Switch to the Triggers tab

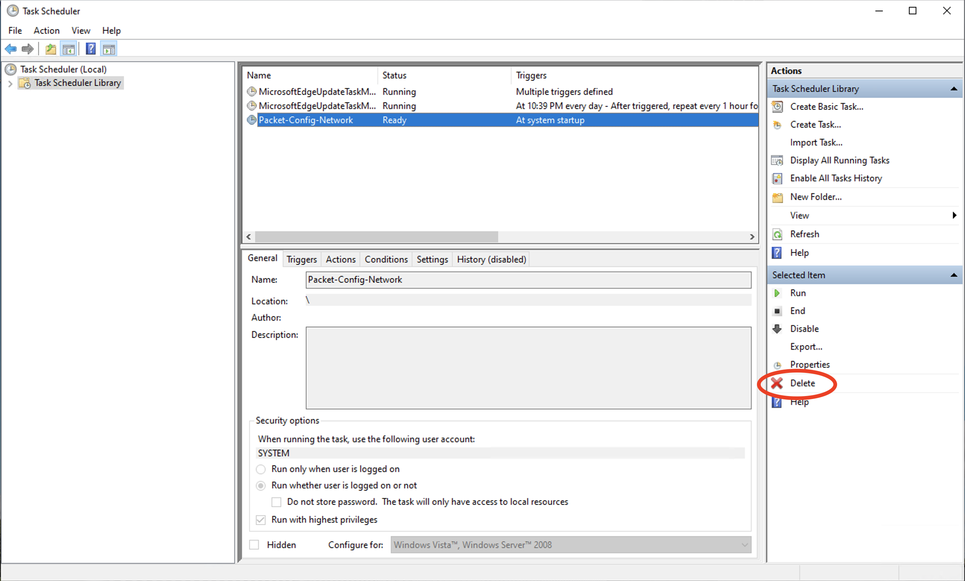click(301, 259)
